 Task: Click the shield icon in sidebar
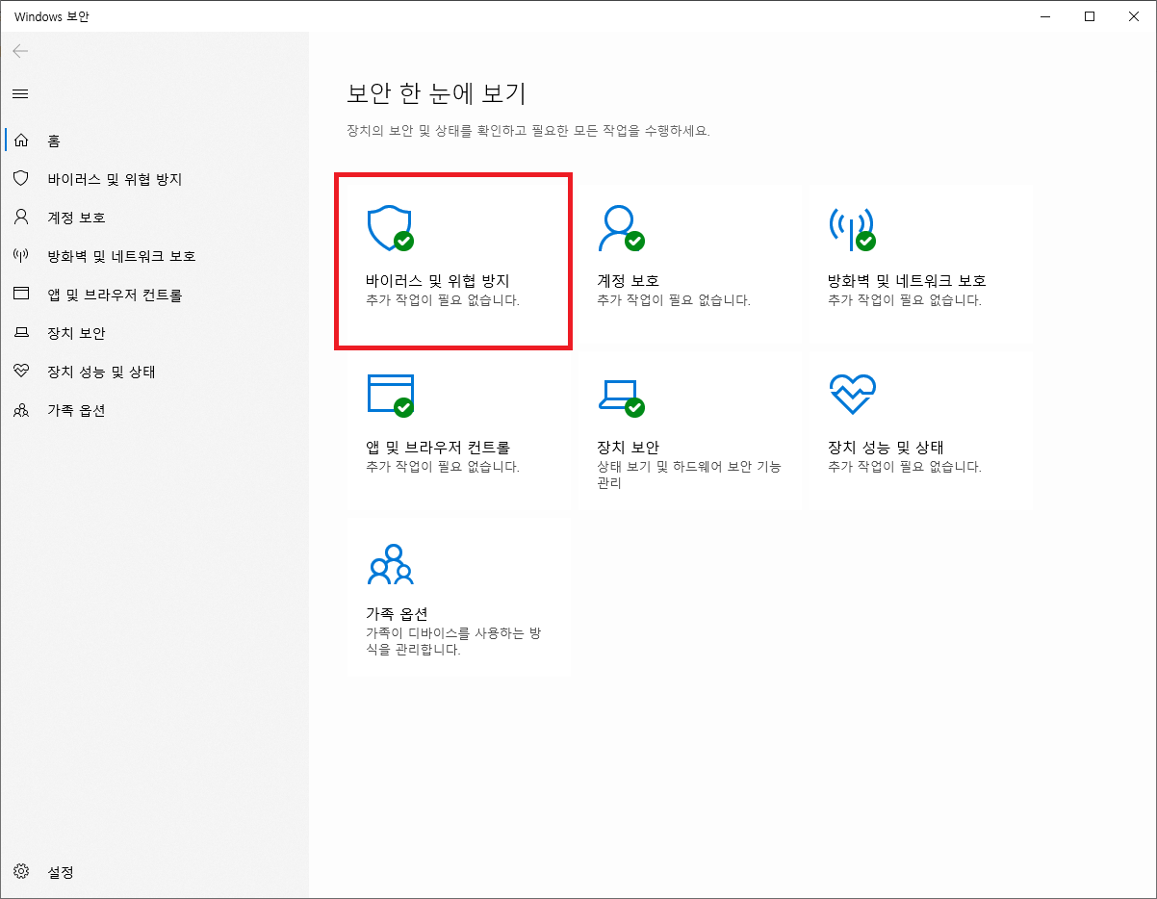(x=21, y=179)
